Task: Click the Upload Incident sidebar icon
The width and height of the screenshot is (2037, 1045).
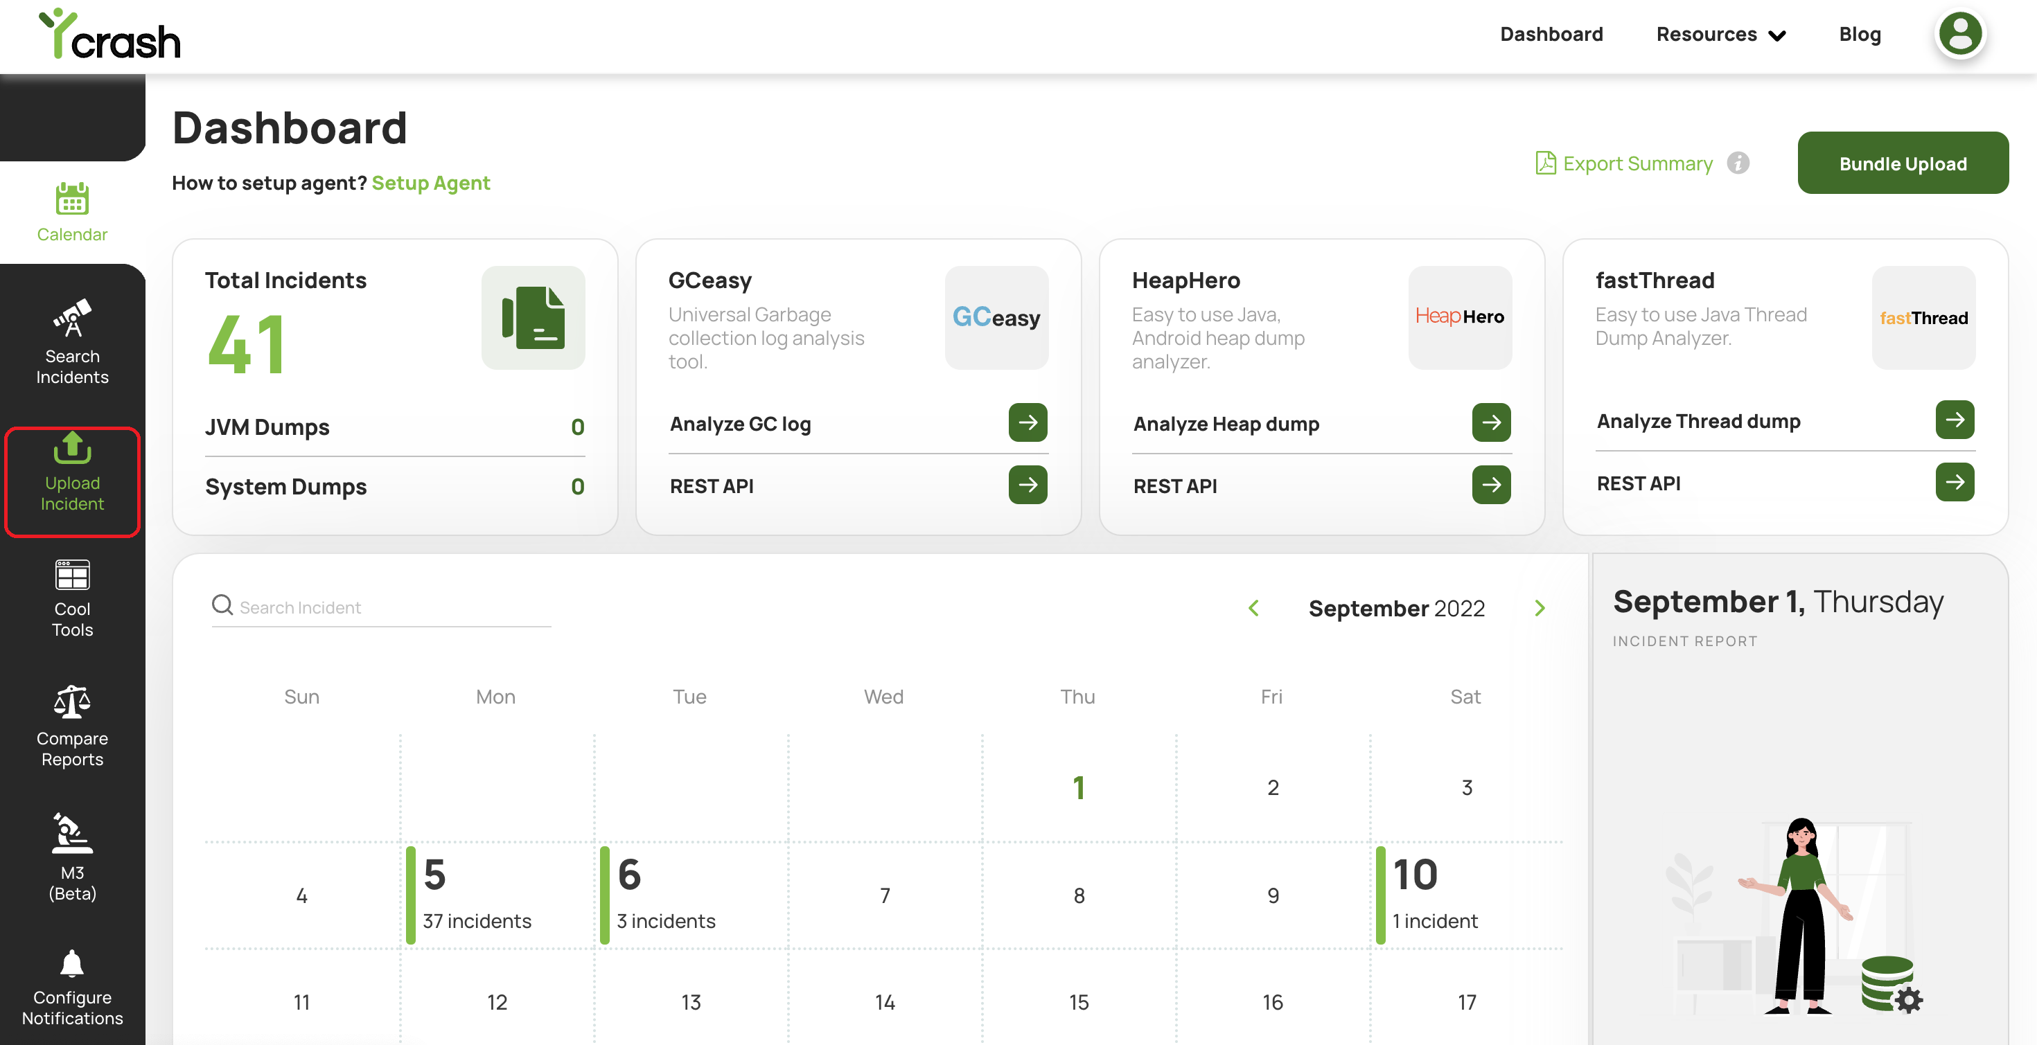Action: point(72,448)
